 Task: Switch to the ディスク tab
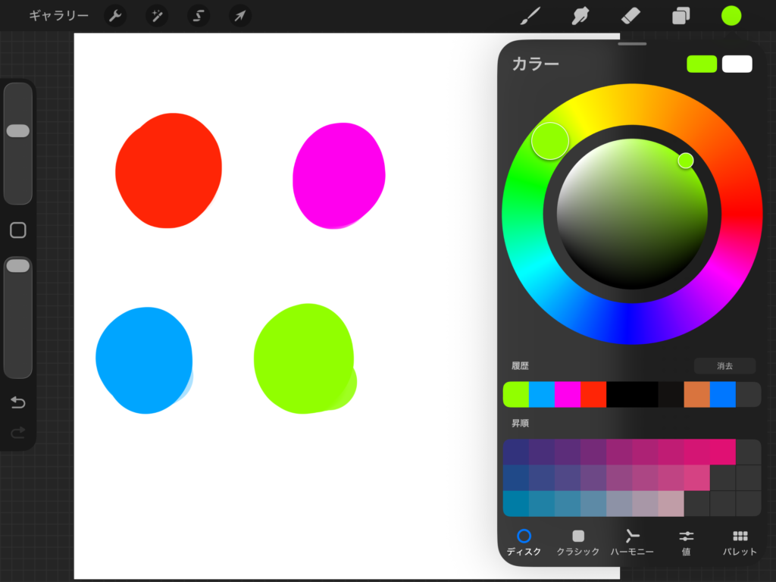click(524, 543)
